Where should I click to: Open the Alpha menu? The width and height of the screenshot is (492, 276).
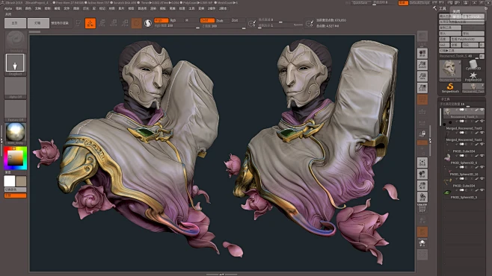click(8, 8)
